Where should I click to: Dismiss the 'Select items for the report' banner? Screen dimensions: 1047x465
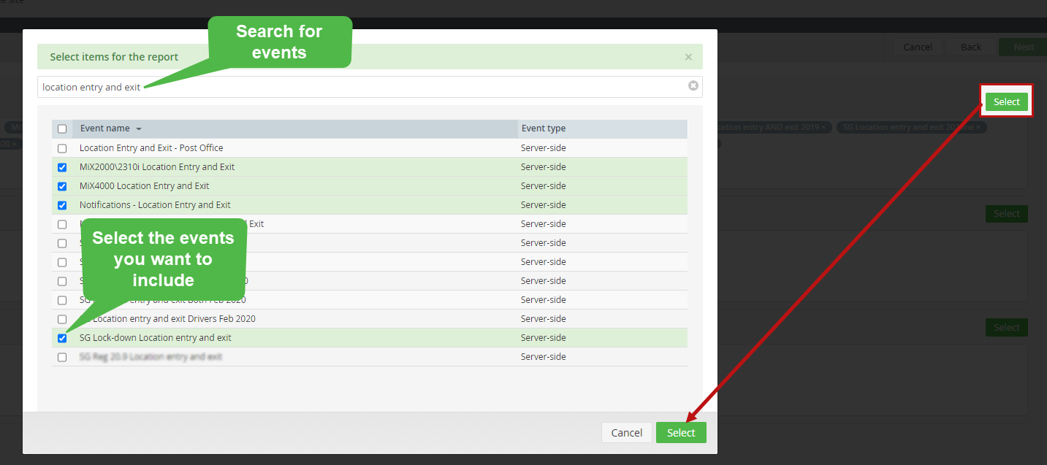[688, 57]
